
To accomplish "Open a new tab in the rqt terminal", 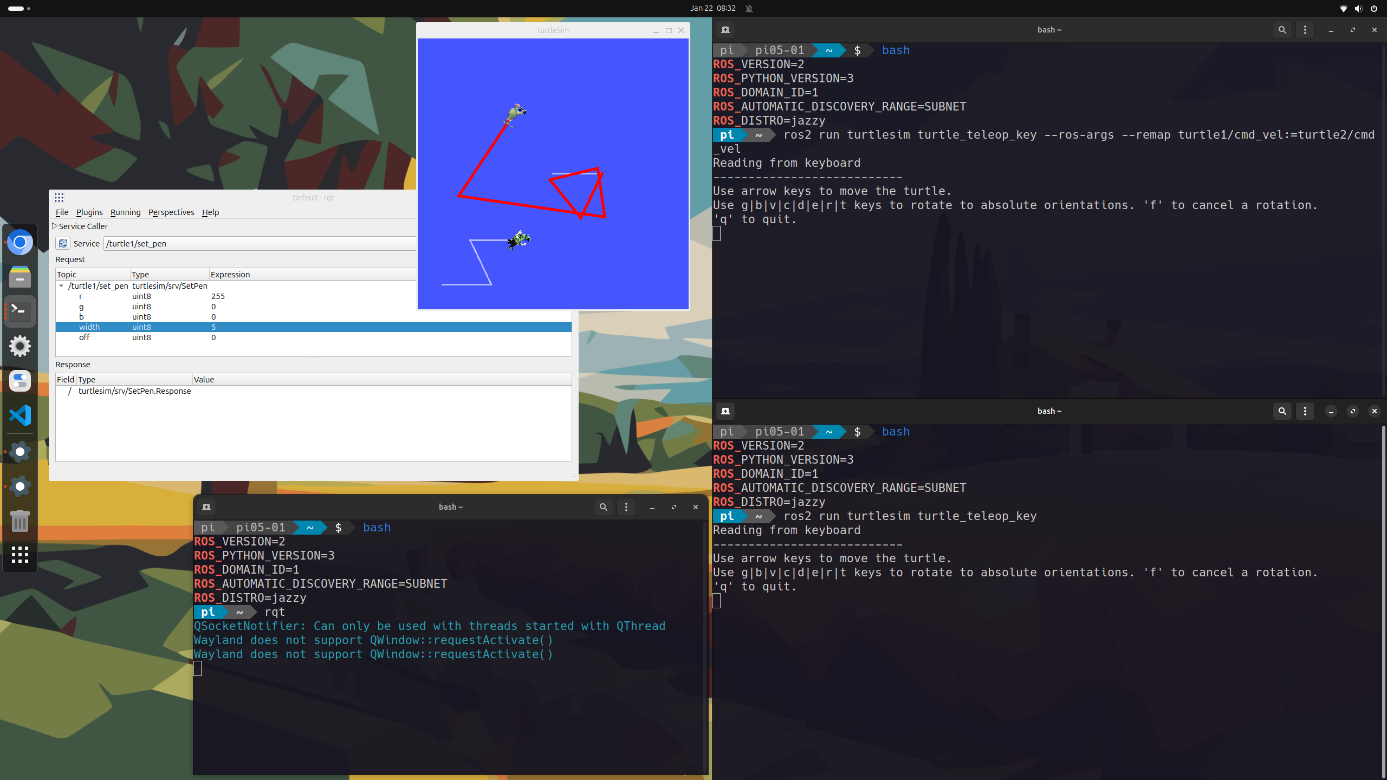I will click(206, 507).
